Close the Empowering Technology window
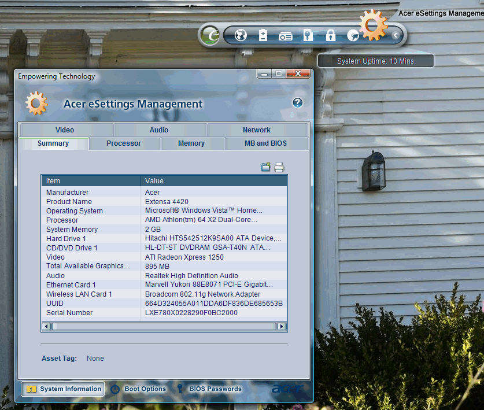The image size is (484, 410). (x=298, y=74)
